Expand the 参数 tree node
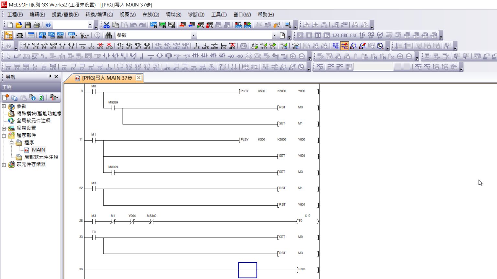The image size is (497, 279). tap(4, 106)
